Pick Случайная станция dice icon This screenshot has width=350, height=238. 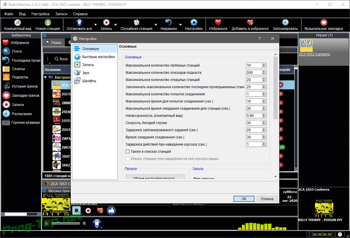pyautogui.click(x=136, y=22)
